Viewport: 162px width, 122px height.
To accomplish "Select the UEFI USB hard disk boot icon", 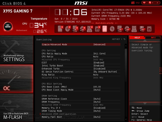I will pos(75,29).
